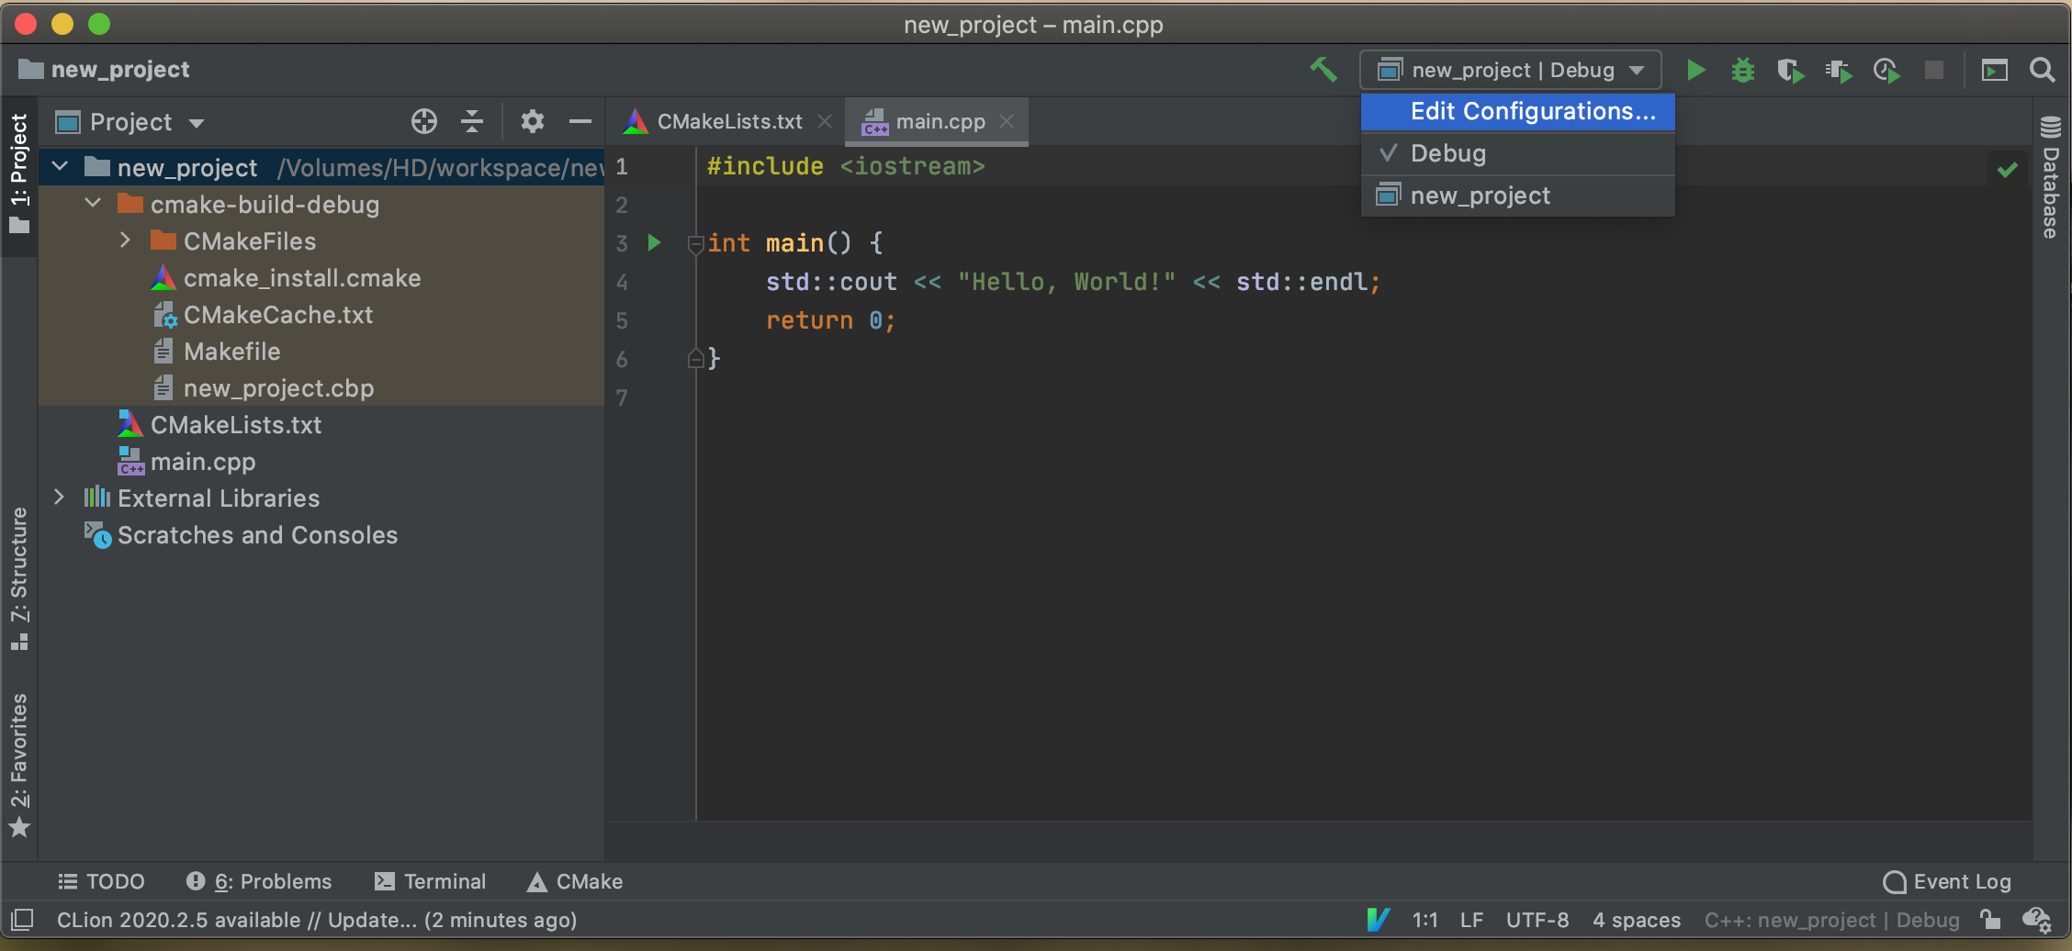Click the Collapse All icon in Project panel

[472, 121]
